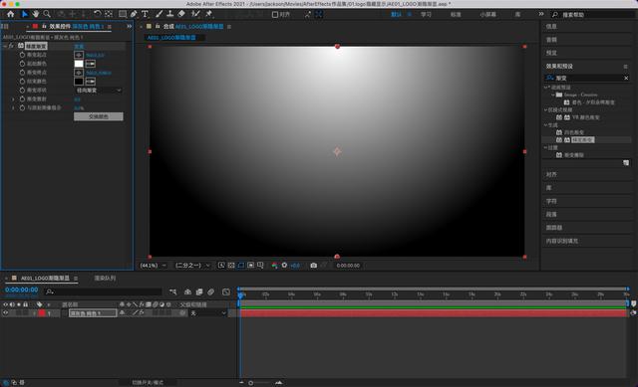
Task: Open the gradient shape dropdown
Action: 98,91
